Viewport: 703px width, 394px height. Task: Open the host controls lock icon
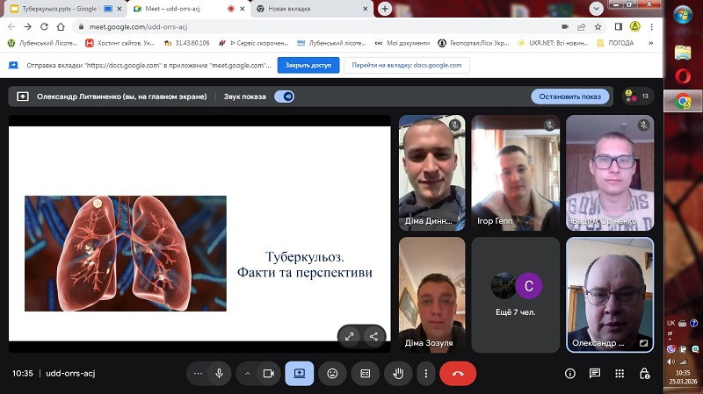point(645,373)
